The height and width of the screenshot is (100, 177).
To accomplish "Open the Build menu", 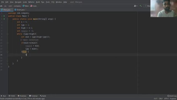I will pyautogui.click(x=38, y=2).
